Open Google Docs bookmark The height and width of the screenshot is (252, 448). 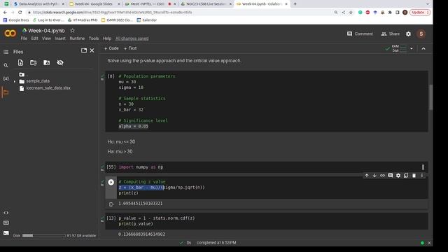tap(16, 20)
